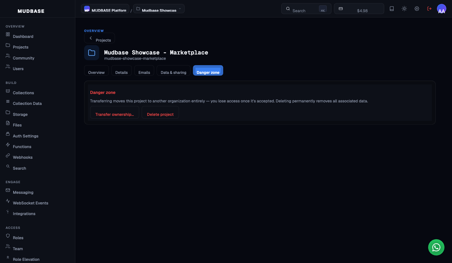This screenshot has height=263, width=452.
Task: Click the Projects folder icon in sidebar
Action: (8, 45)
